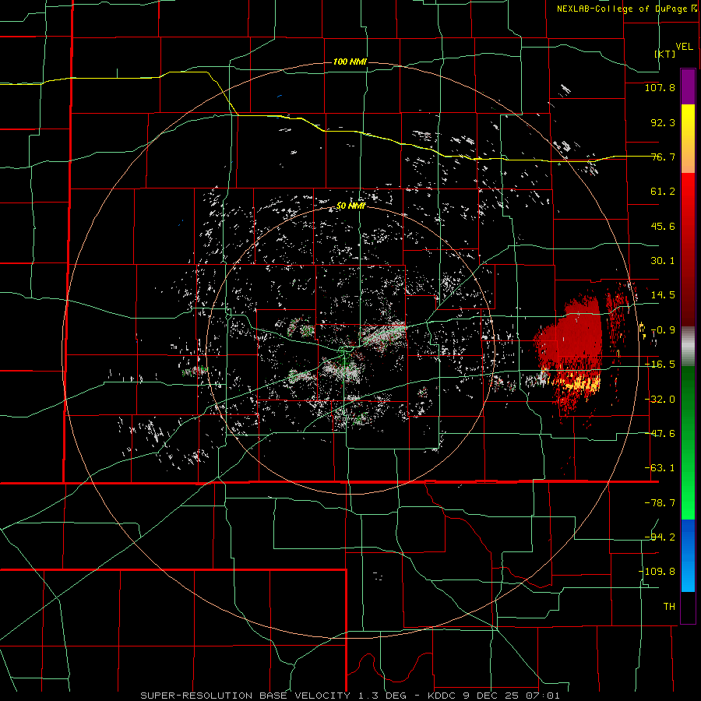
Task: Click the yellow segment of the color bar
Action: (688, 139)
